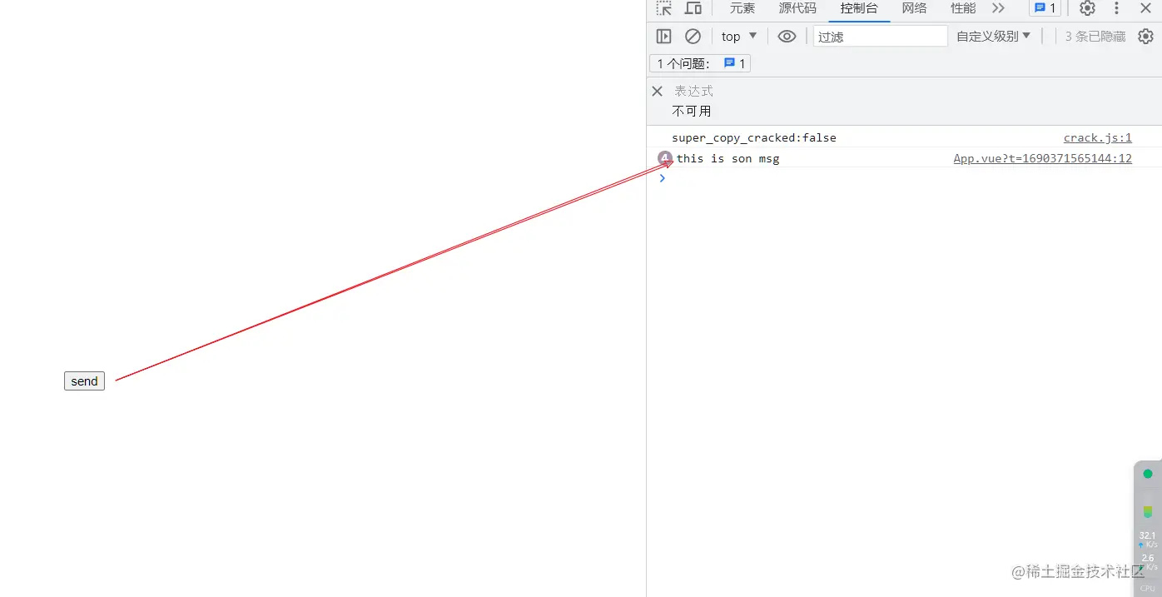The width and height of the screenshot is (1162, 597).
Task: Create a live expression with eye icon
Action: click(x=787, y=37)
